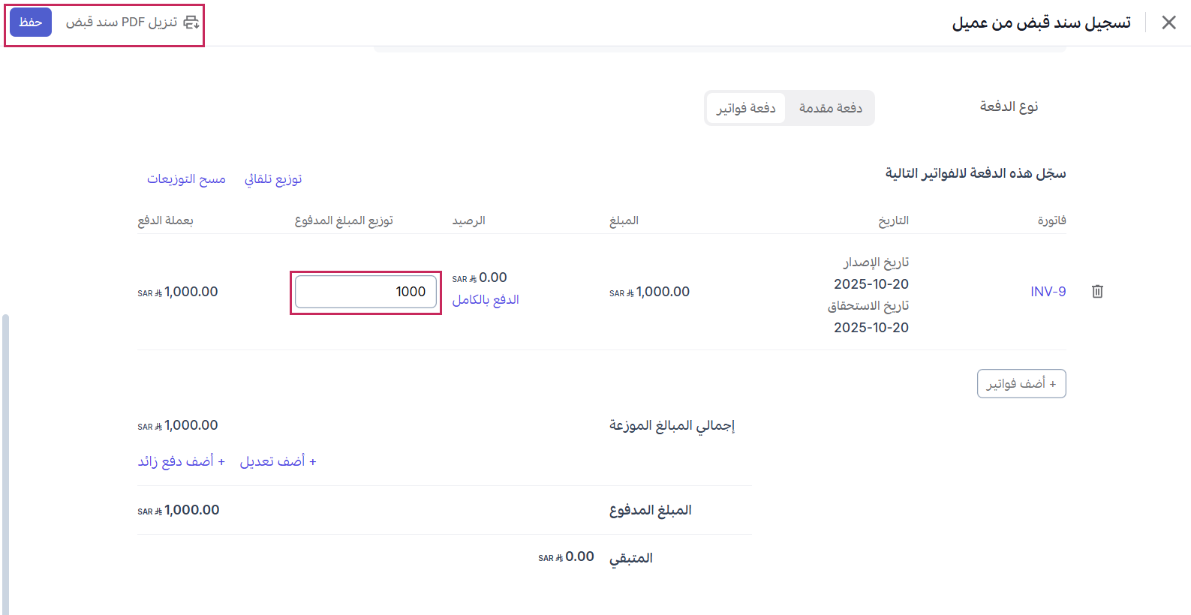This screenshot has height=615, width=1191.
Task: Focus the paid amount distribution field
Action: point(365,292)
